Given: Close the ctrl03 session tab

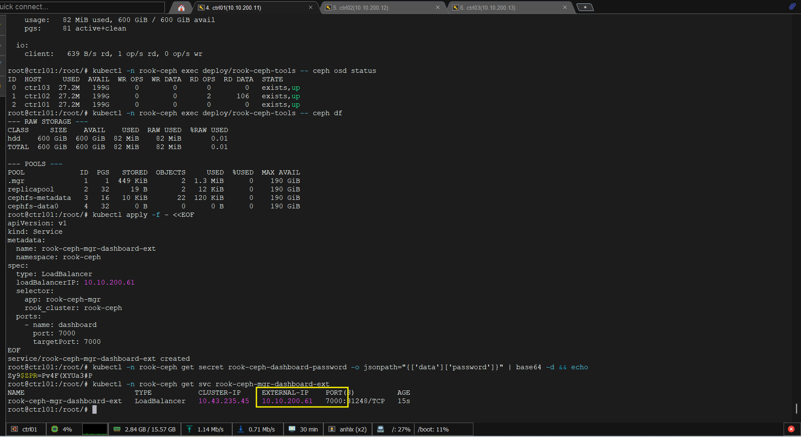Looking at the screenshot, I should coord(565,8).
